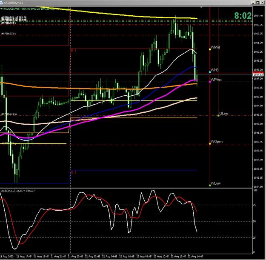This screenshot has height=260, width=266.
Task: Click the 1901.30 price scale value
Action: tap(258, 43)
